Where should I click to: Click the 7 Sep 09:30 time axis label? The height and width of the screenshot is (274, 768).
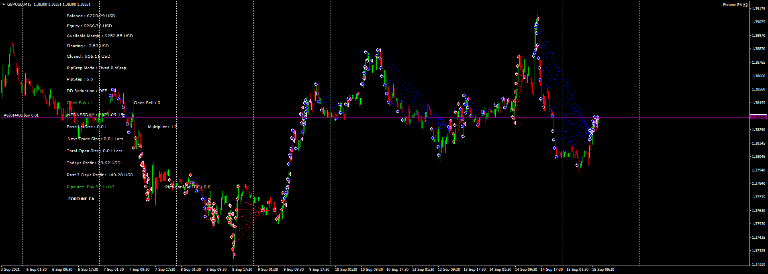pyautogui.click(x=139, y=270)
